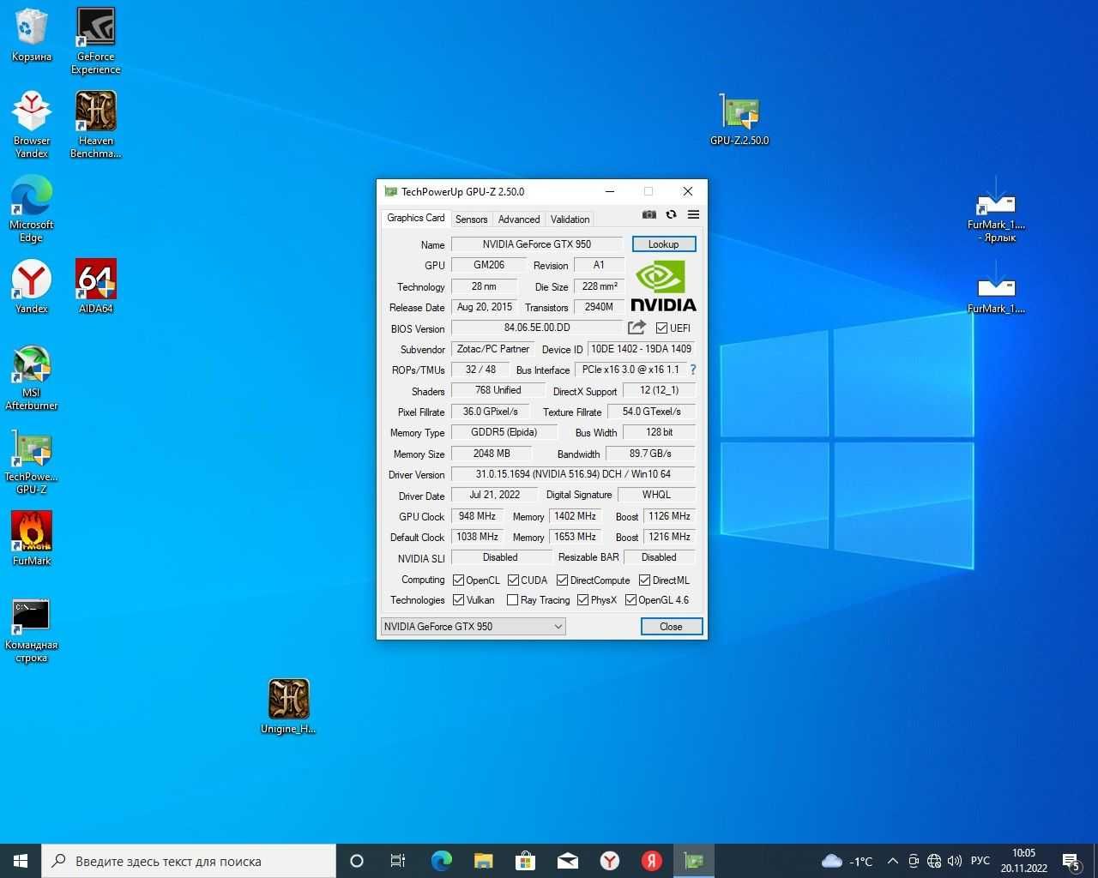Toggle the UEFI checkbox
Viewport: 1098px width, 878px height.
click(662, 328)
